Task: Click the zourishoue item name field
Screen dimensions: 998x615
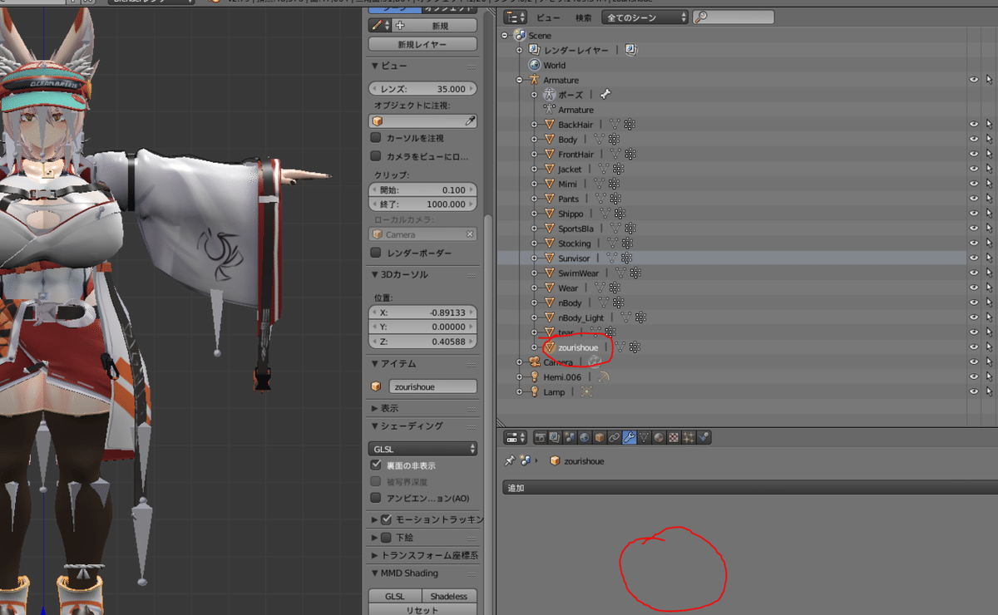Action: [432, 386]
